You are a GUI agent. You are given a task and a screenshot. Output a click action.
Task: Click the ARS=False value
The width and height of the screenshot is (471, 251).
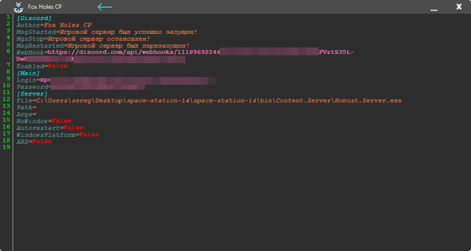pyautogui.click(x=41, y=141)
